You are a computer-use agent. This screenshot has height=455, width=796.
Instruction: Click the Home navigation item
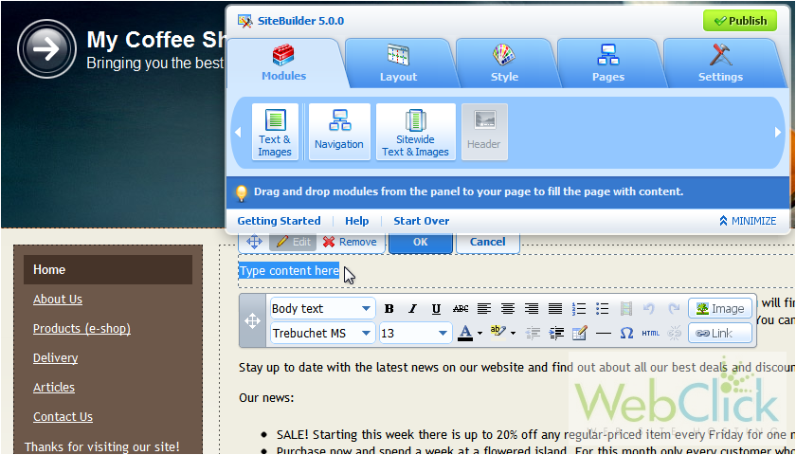(108, 269)
